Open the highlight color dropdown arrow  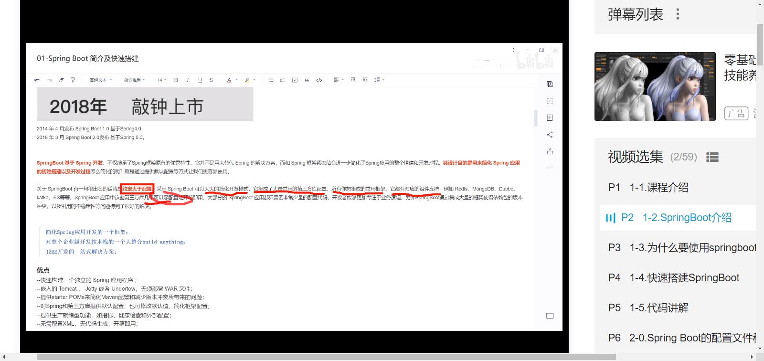pos(255,80)
